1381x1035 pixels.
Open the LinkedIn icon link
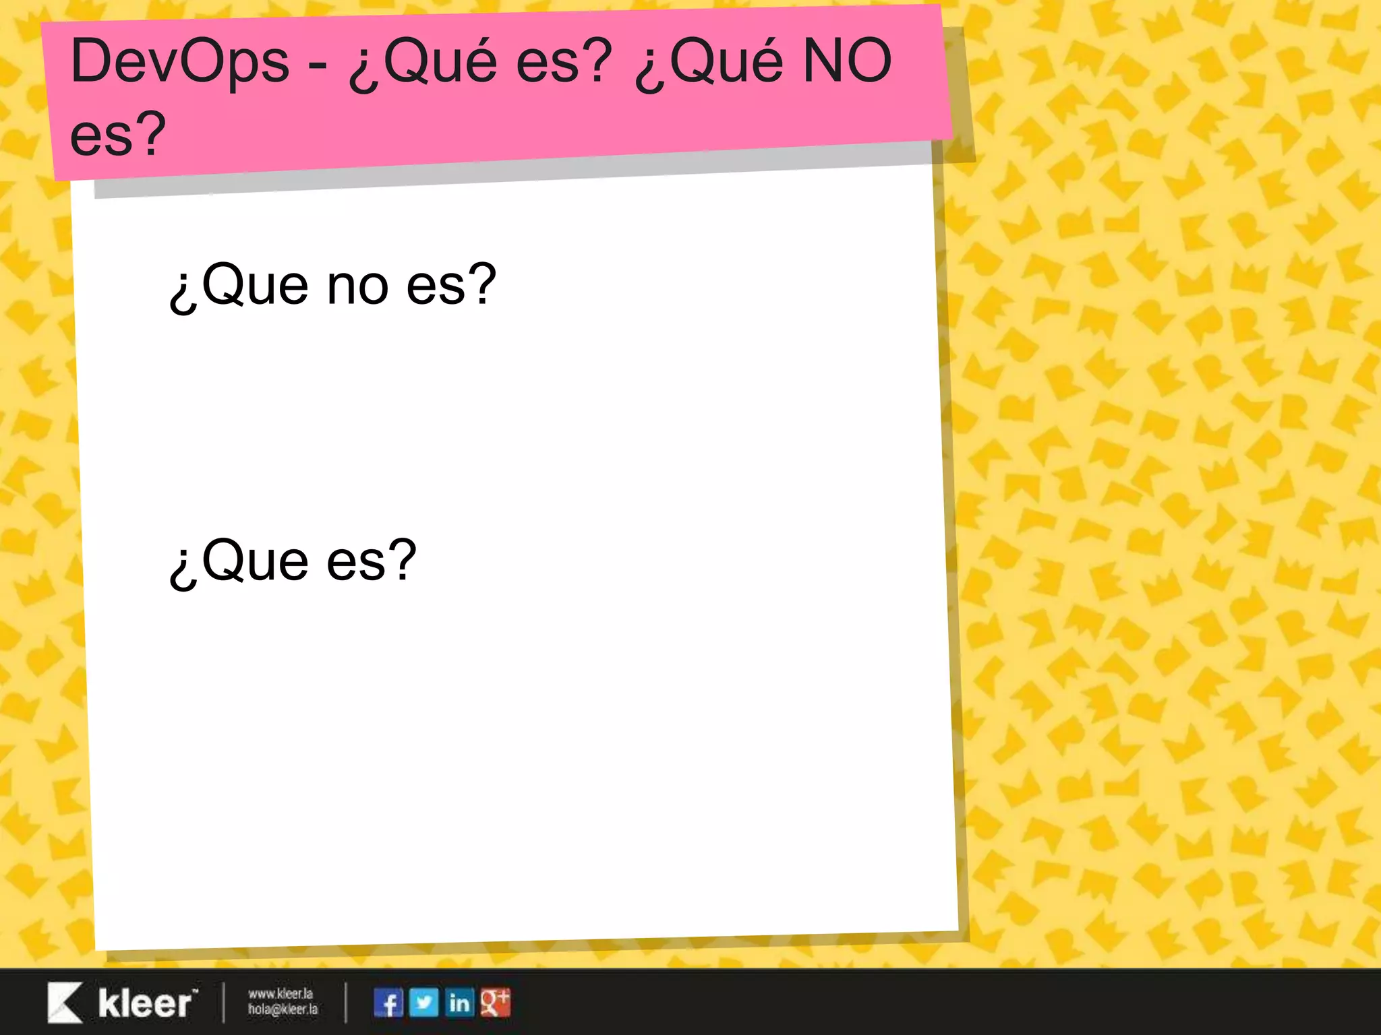tap(459, 1003)
